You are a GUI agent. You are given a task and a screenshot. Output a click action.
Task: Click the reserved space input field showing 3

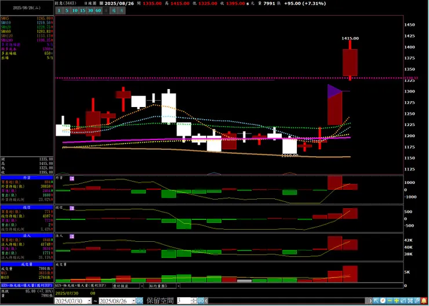click(x=184, y=301)
